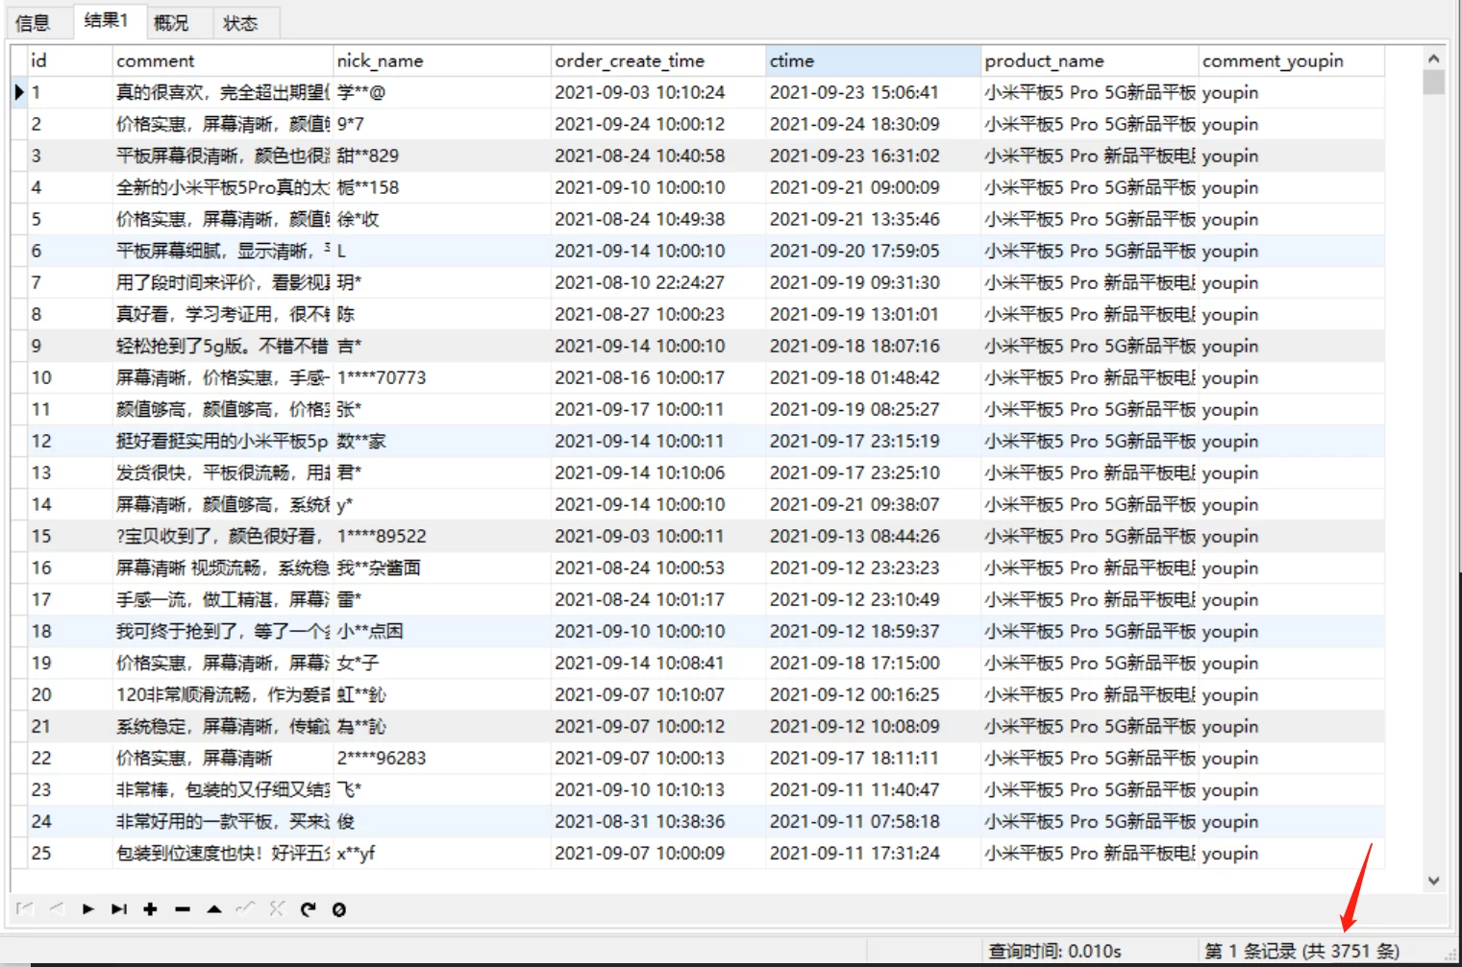Click order time 2021-08-10 22:24:27 cell

pyautogui.click(x=658, y=282)
